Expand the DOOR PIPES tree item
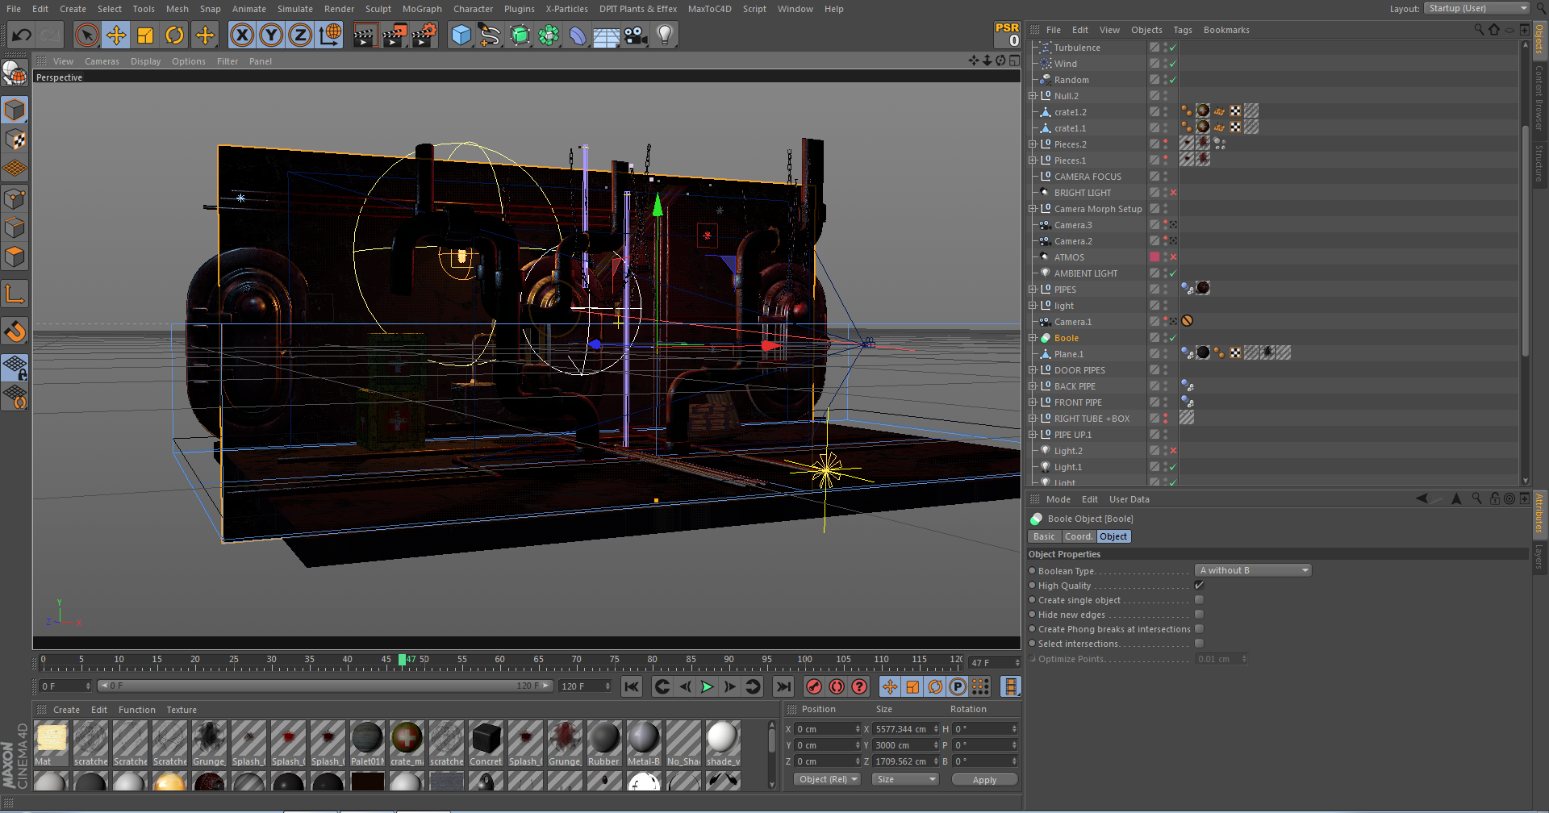The height and width of the screenshot is (813, 1549). tap(1033, 370)
